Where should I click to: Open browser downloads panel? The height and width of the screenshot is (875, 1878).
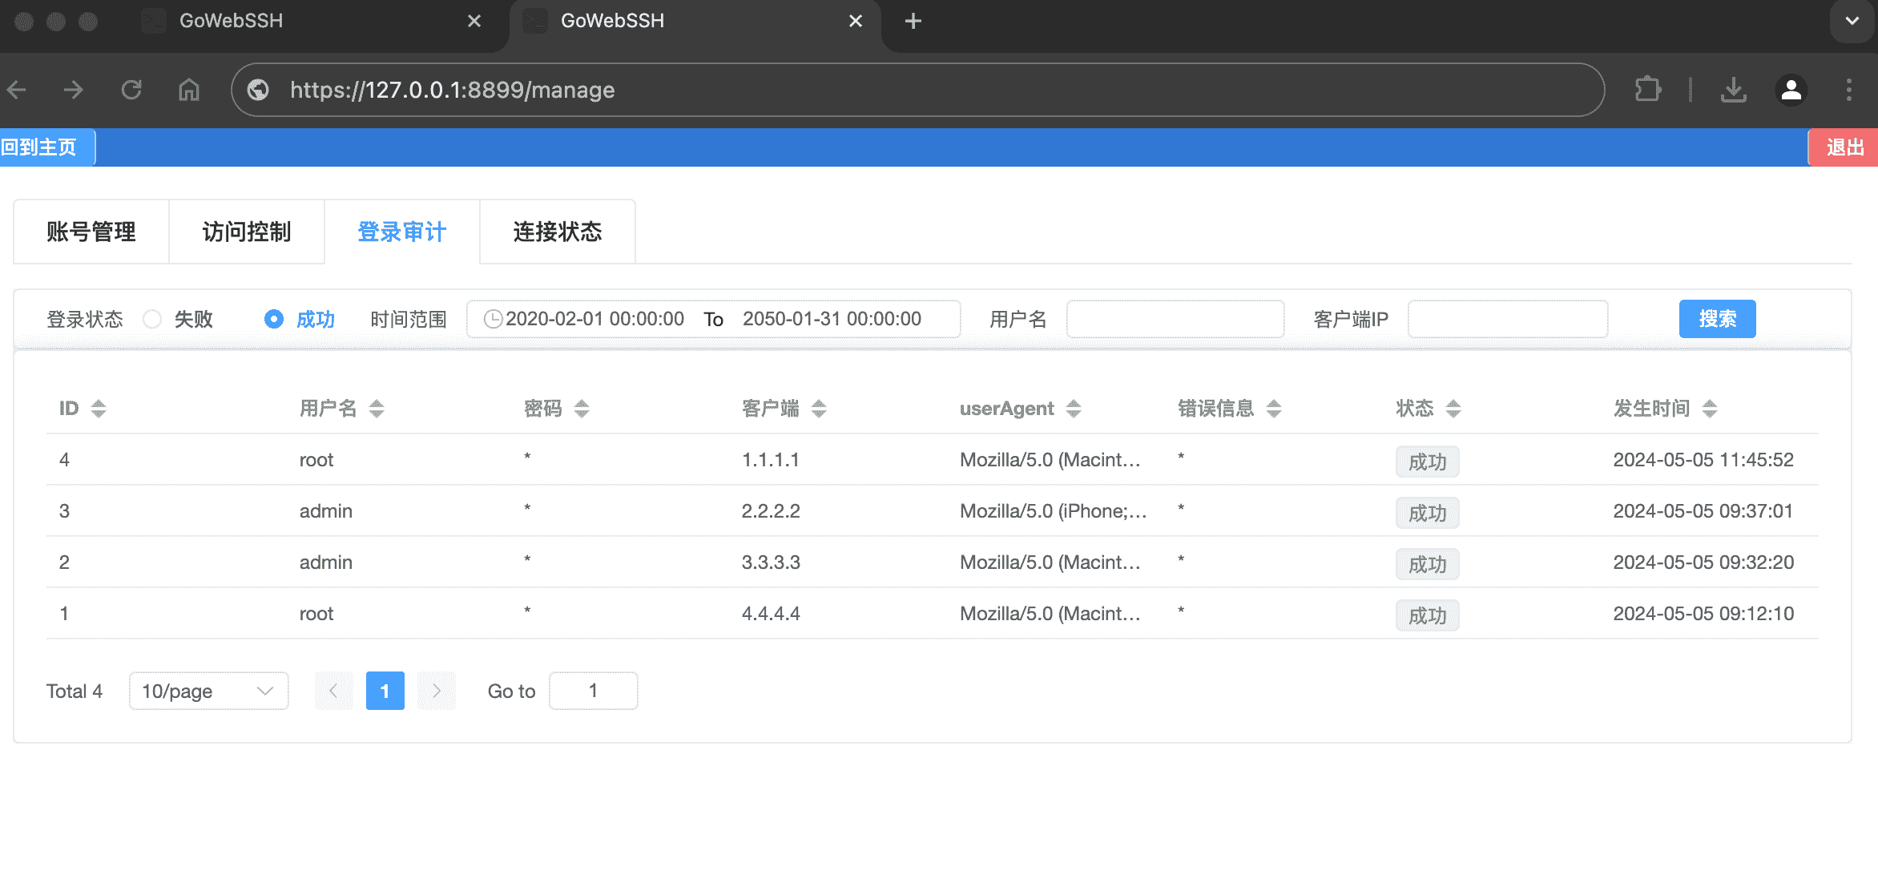coord(1734,90)
